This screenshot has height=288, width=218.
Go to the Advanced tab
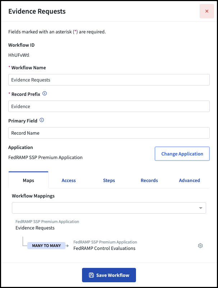tap(190, 180)
